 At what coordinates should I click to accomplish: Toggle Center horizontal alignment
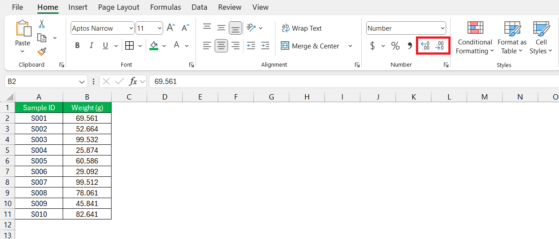[221, 46]
